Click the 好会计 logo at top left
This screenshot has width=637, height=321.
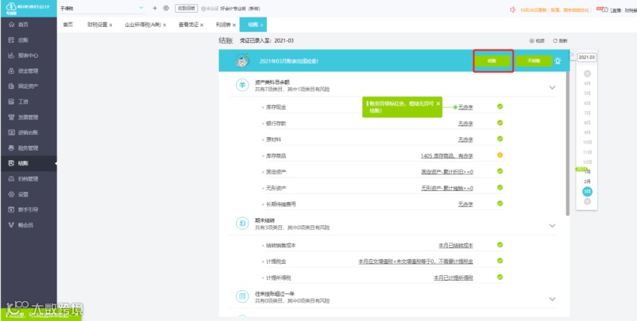point(28,8)
